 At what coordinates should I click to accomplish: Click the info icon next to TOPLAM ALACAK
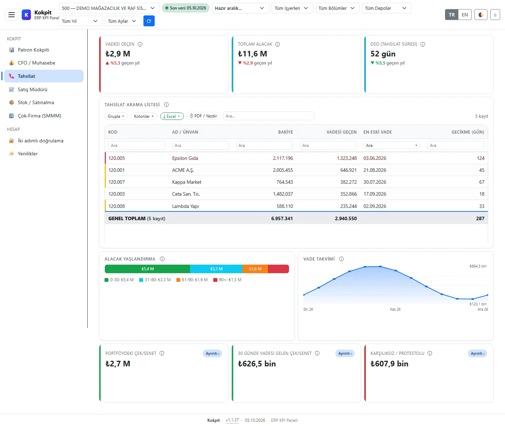click(278, 44)
